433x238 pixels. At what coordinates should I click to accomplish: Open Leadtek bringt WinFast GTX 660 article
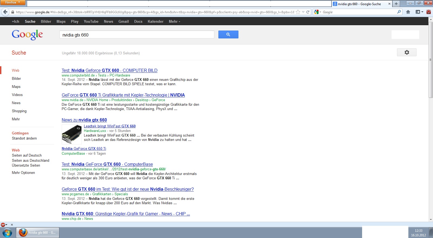pyautogui.click(x=110, y=126)
